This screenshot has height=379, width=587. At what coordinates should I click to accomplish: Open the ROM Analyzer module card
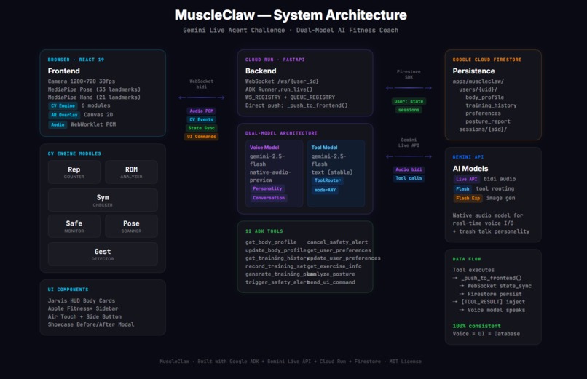[131, 172]
